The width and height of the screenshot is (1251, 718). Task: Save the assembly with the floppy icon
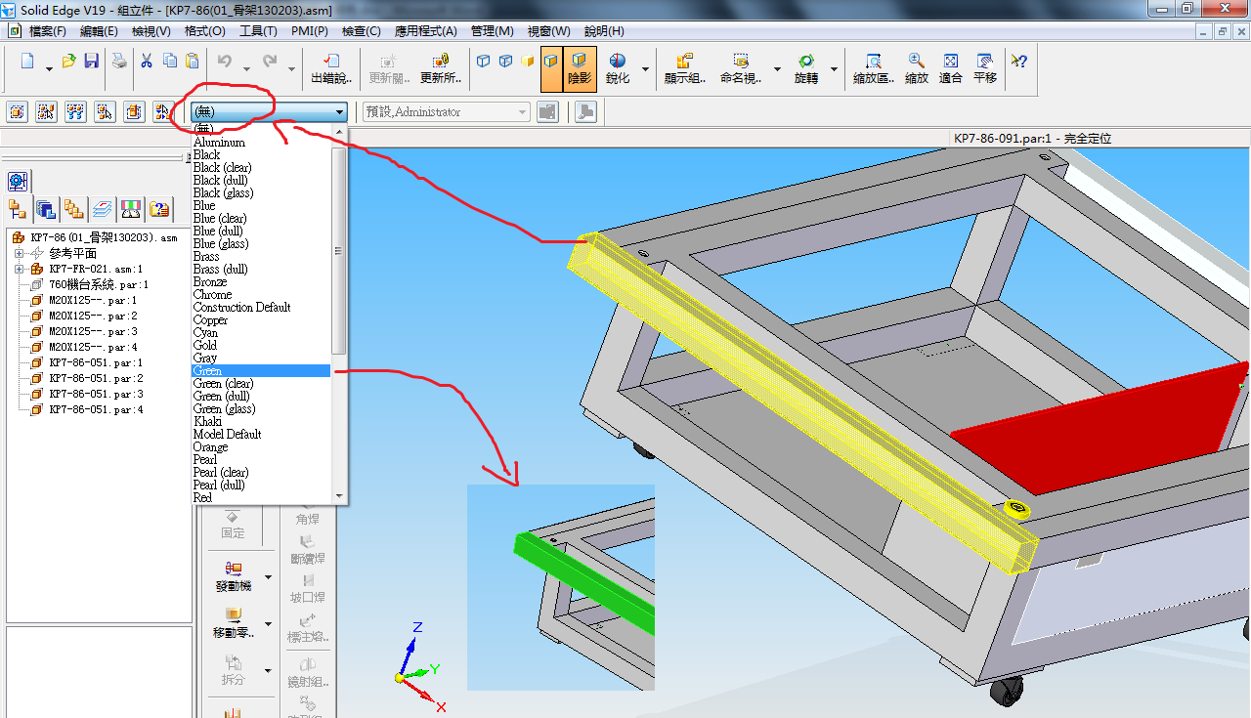pos(91,62)
